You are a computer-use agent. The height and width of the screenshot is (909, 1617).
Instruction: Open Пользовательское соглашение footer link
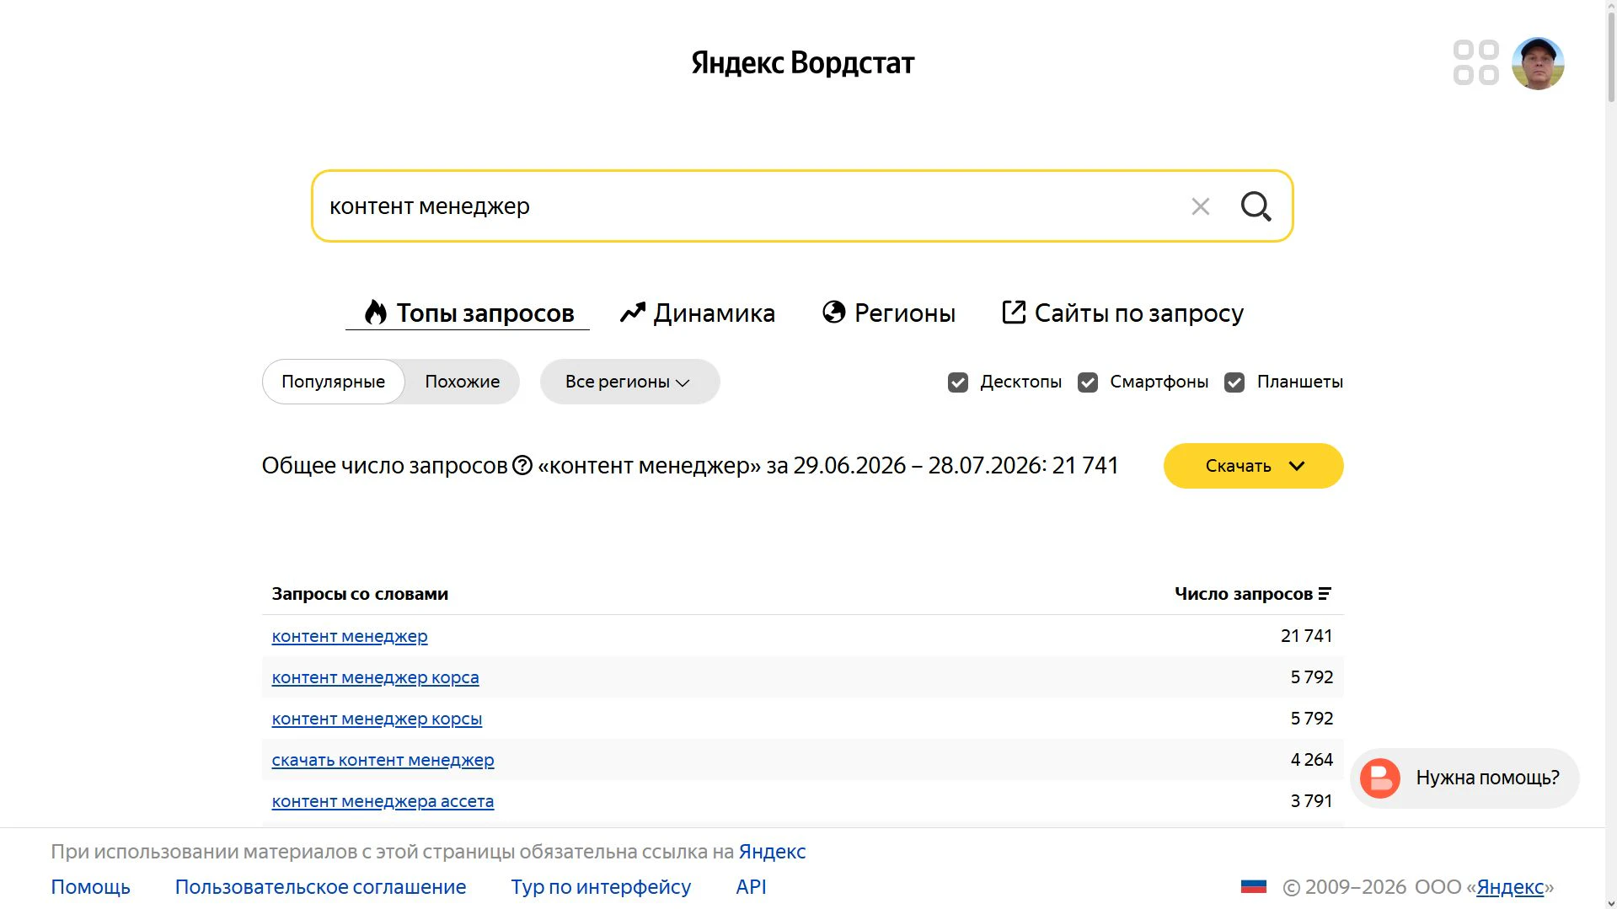click(x=320, y=887)
